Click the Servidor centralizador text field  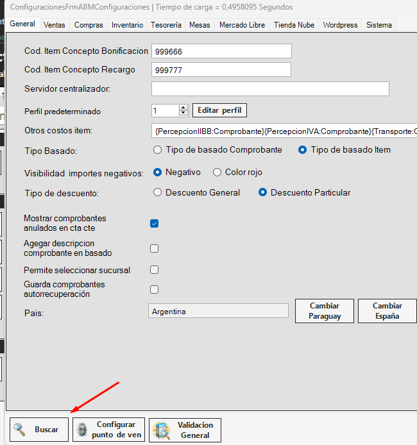pos(270,88)
